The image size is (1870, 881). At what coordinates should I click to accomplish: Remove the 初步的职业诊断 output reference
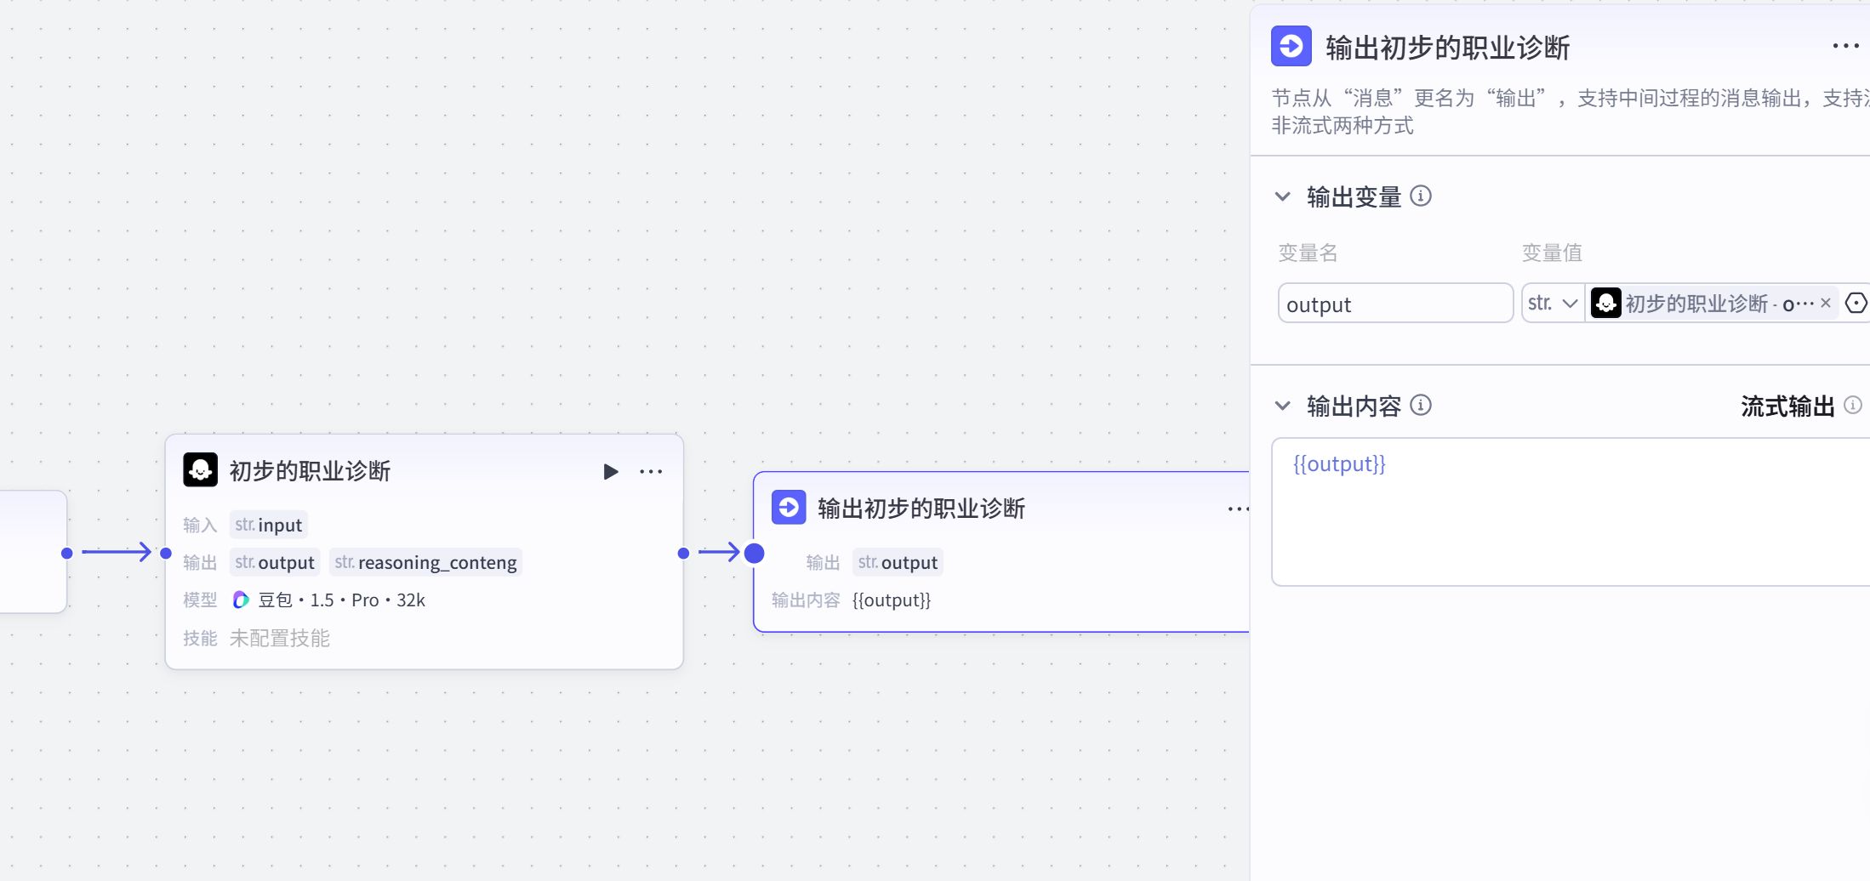pyautogui.click(x=1826, y=303)
